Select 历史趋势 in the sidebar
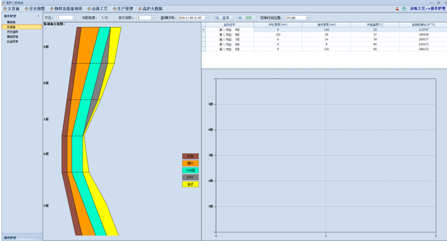The width and height of the screenshot is (447, 241). pos(13,32)
